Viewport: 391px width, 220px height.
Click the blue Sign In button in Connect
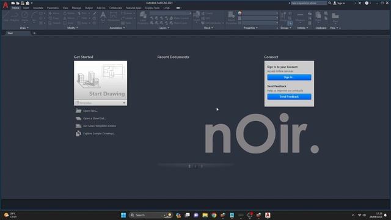pos(289,78)
